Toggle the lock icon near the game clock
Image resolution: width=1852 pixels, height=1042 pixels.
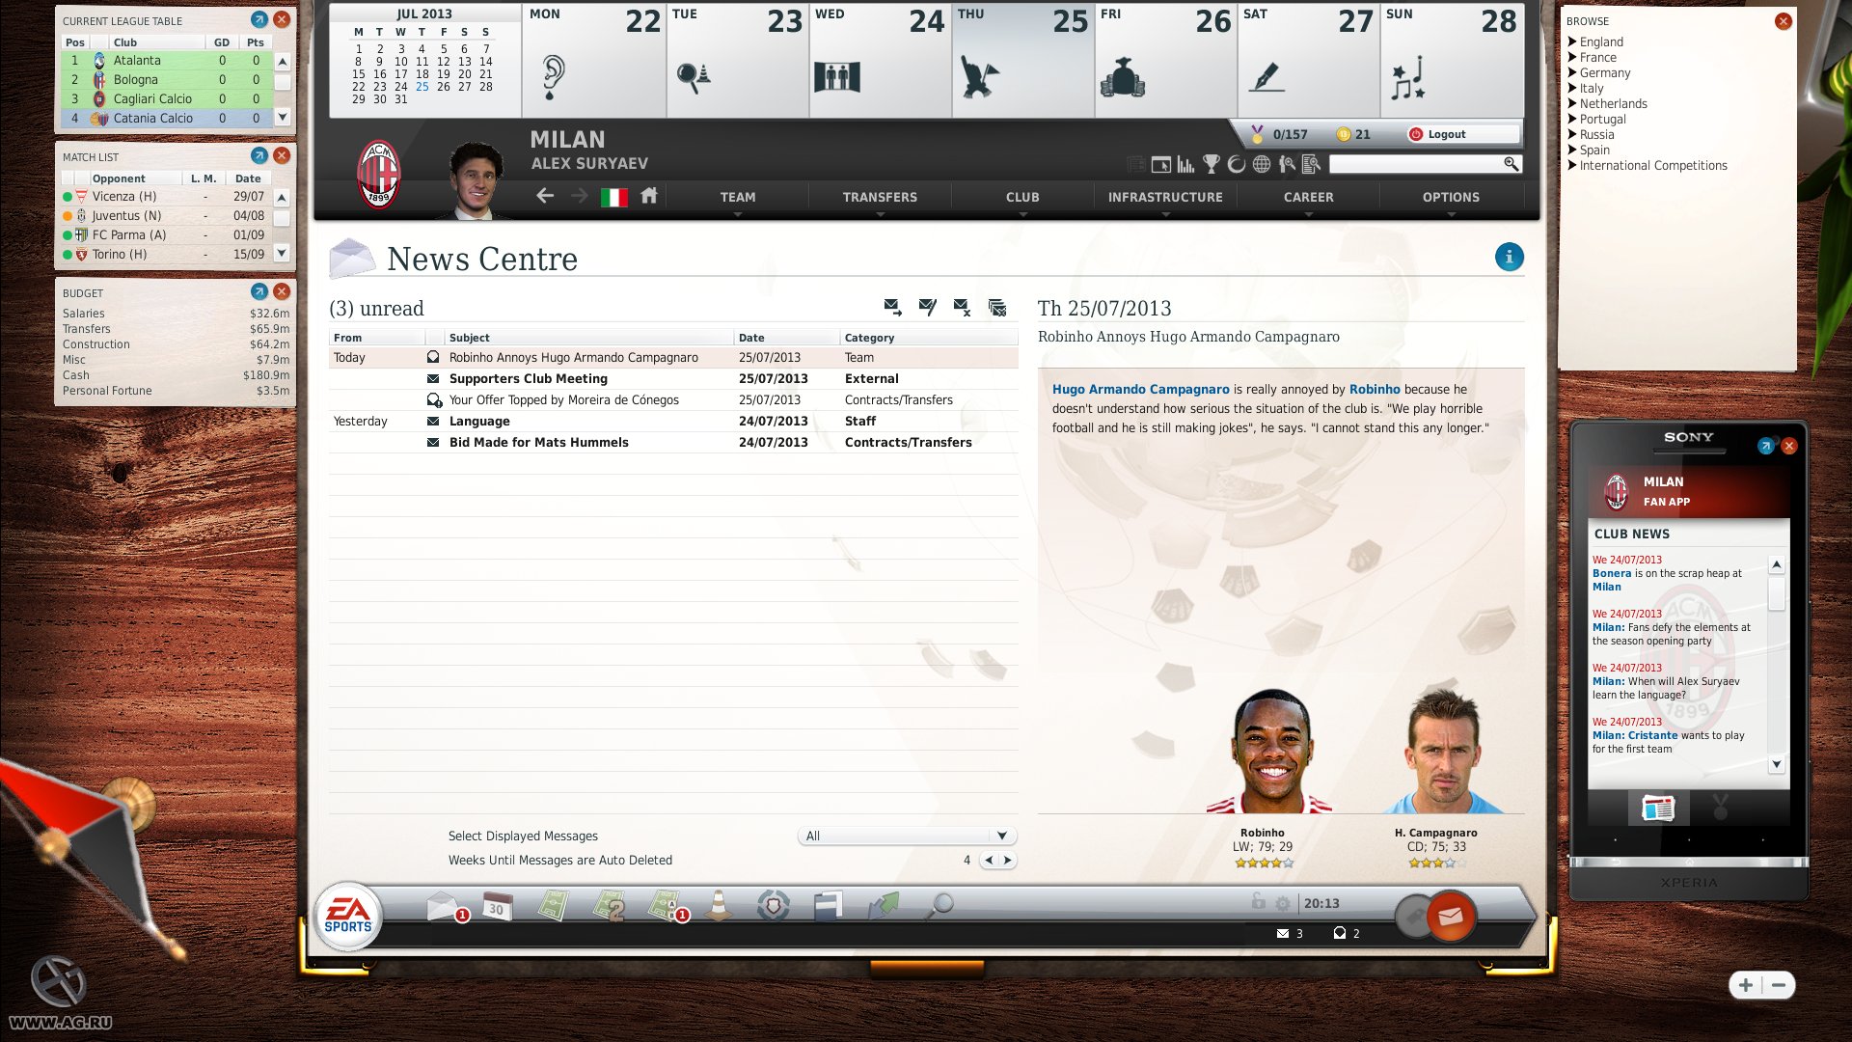pyautogui.click(x=1257, y=904)
